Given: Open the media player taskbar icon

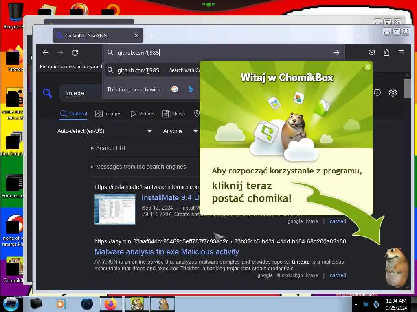Looking at the screenshot, I should (x=60, y=304).
